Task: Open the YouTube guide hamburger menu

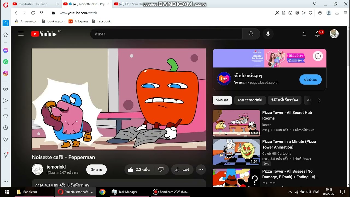Action: 21,34
